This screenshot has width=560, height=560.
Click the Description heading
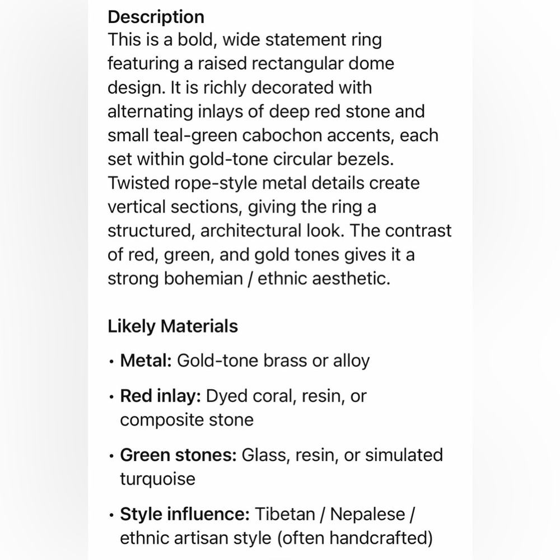tap(156, 17)
